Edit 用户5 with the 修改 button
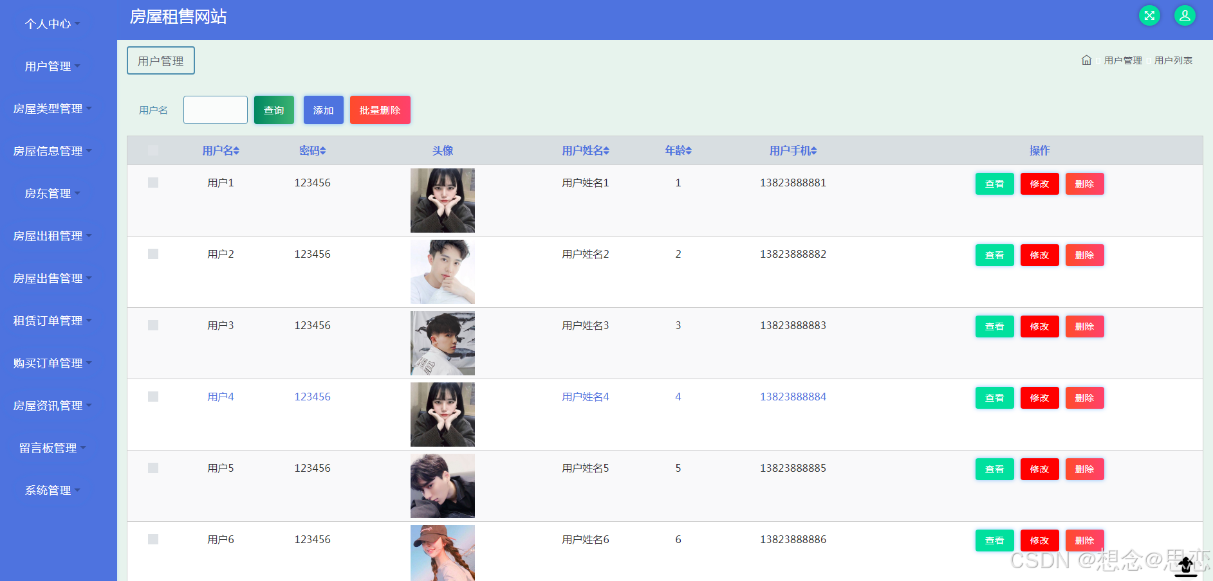 [x=1040, y=469]
